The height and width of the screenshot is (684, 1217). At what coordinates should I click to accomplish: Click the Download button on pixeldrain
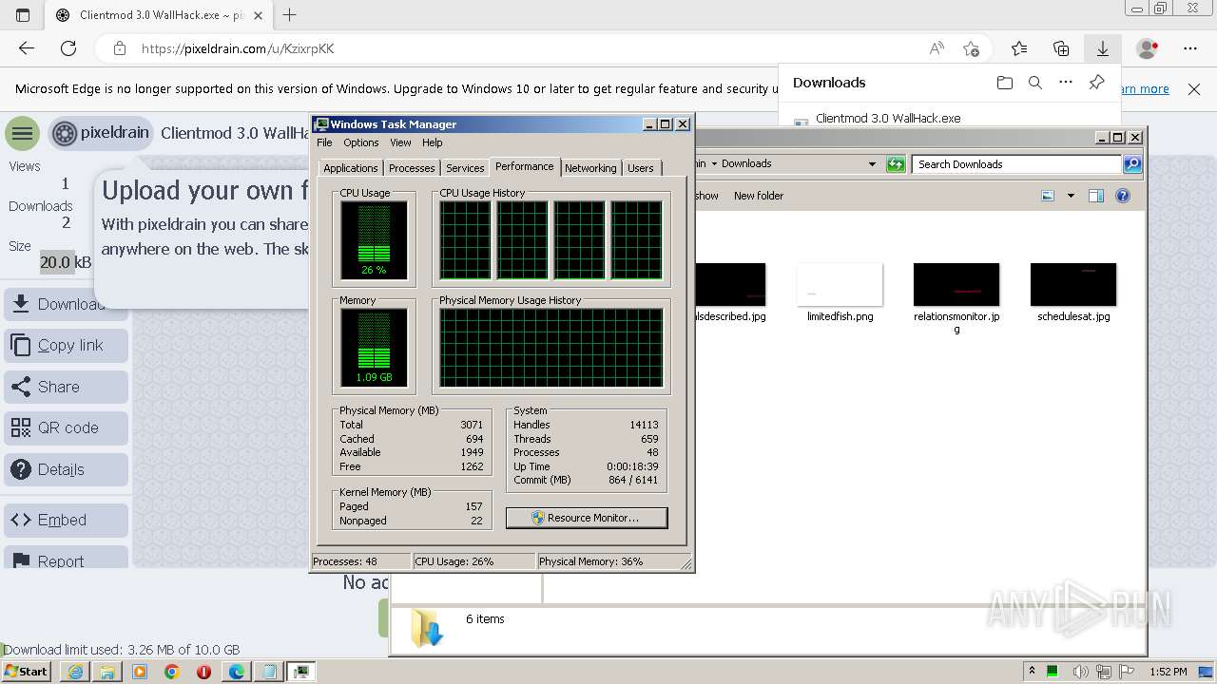[x=66, y=304]
